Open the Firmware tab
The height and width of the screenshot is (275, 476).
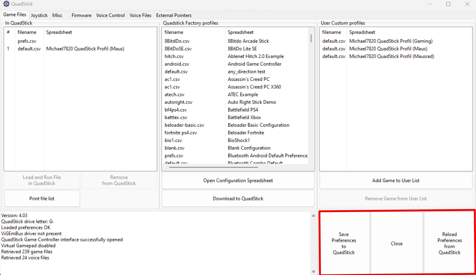point(81,15)
